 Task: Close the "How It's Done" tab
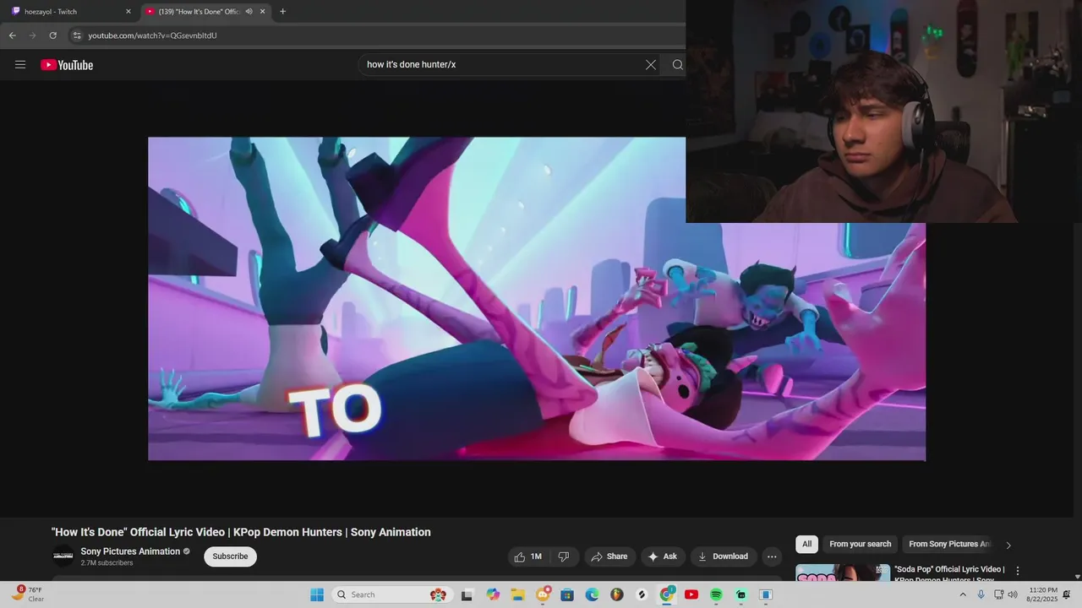pos(263,12)
